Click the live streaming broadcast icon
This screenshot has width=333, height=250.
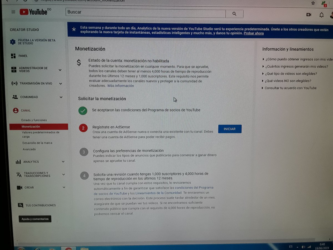14,83
